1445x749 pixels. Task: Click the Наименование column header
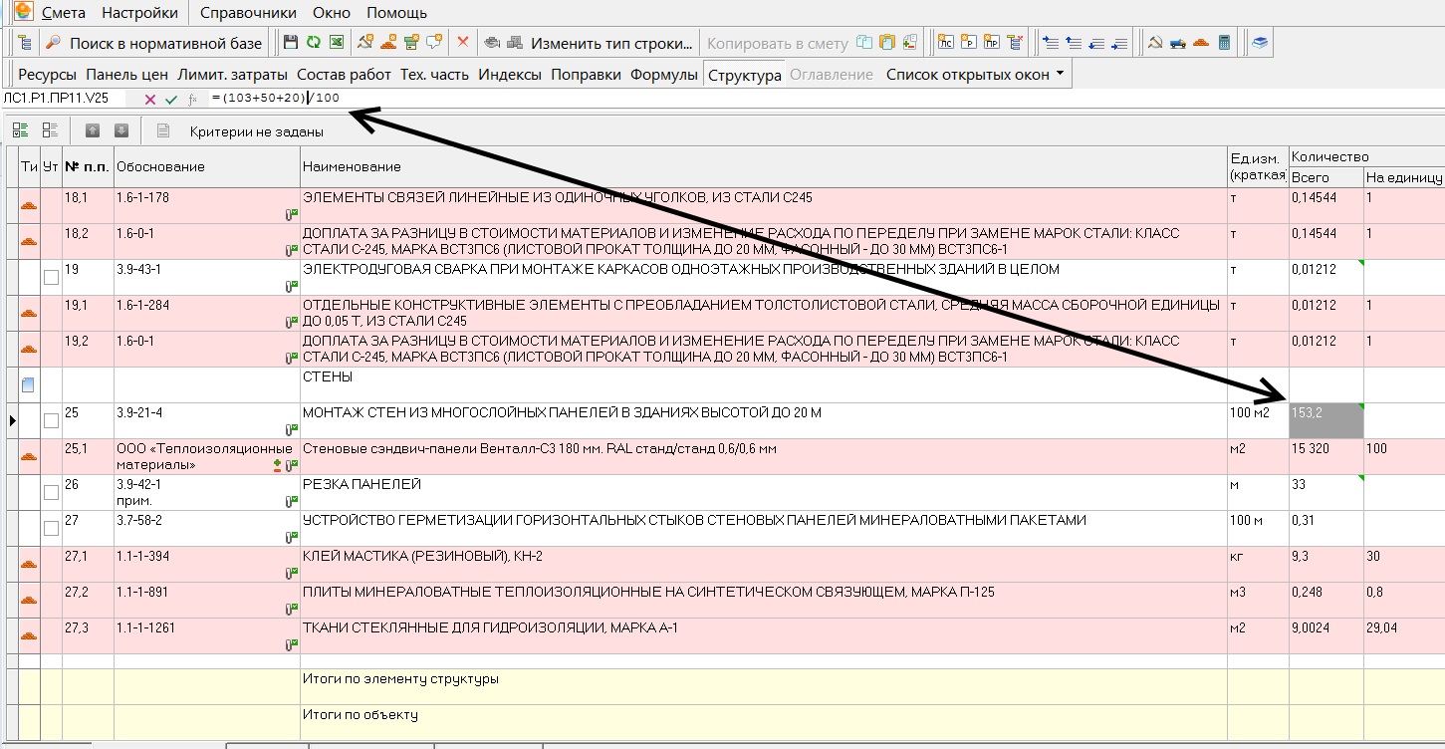(763, 166)
